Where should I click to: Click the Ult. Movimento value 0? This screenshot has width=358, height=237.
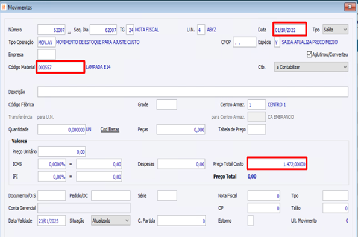347,221
